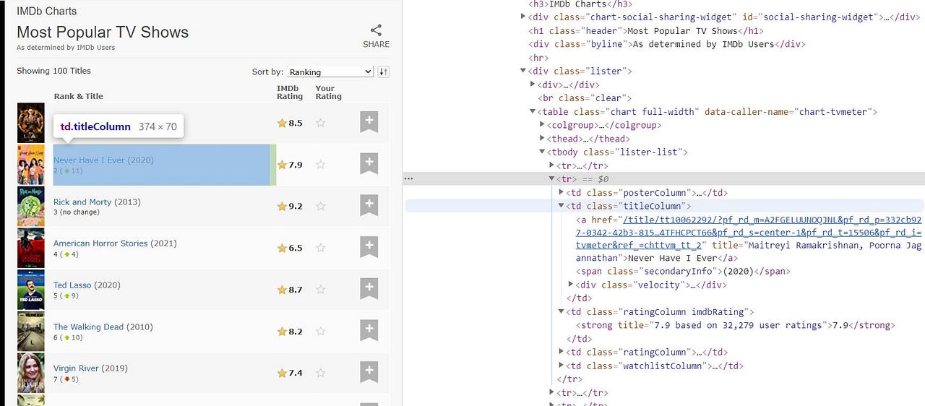
Task: Expand the td posterColumn node
Action: tap(562, 192)
